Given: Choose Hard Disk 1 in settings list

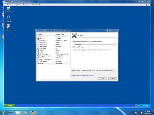Looking at the screenshot, I should click(53, 41).
